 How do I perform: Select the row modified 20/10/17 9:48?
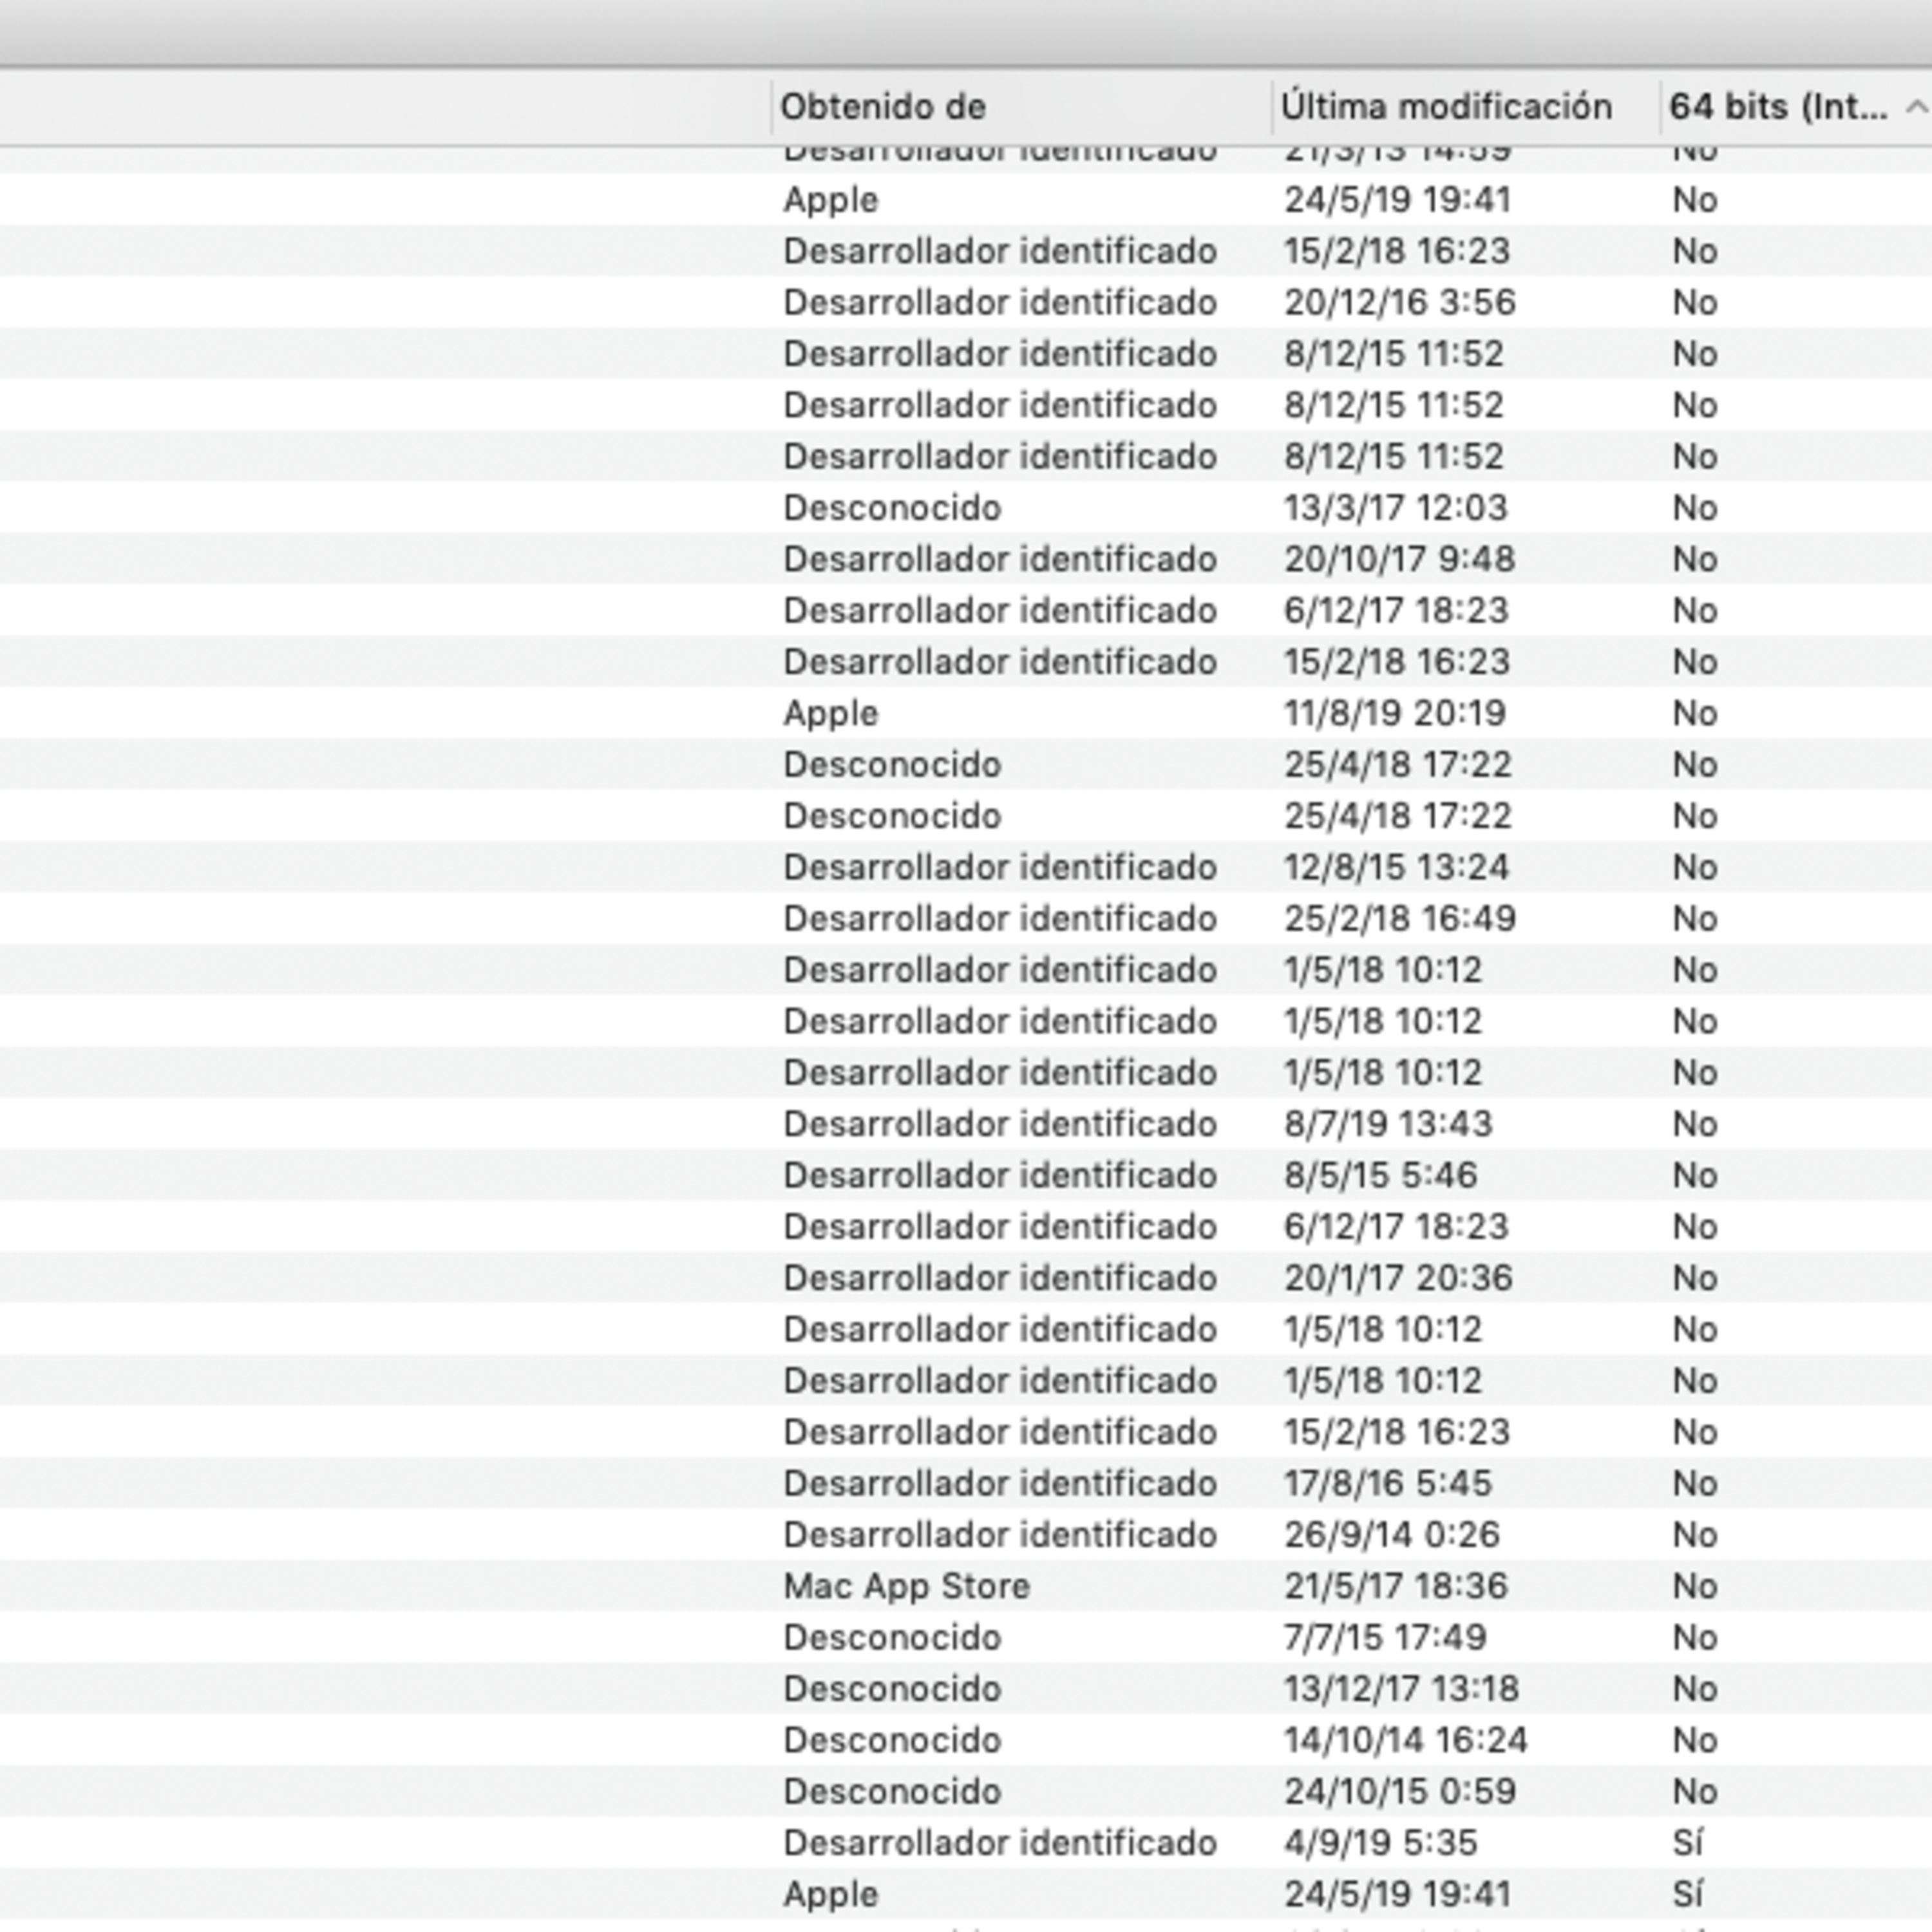(1399, 559)
